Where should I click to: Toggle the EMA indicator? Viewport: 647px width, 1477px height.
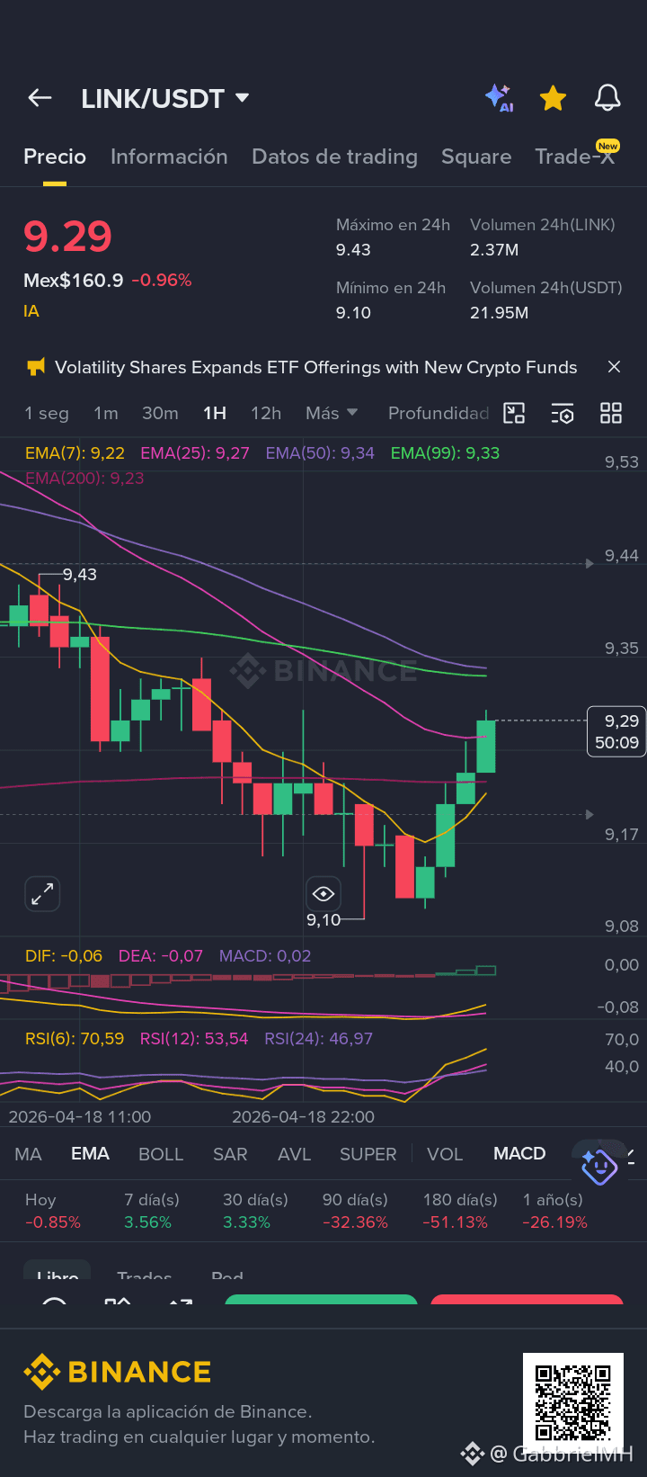90,1154
